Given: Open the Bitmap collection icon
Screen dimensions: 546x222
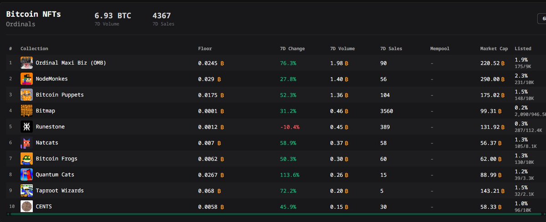Looking at the screenshot, I should click(x=27, y=111).
